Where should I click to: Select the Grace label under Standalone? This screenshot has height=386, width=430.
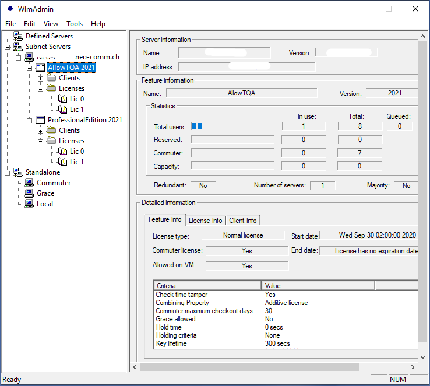45,193
